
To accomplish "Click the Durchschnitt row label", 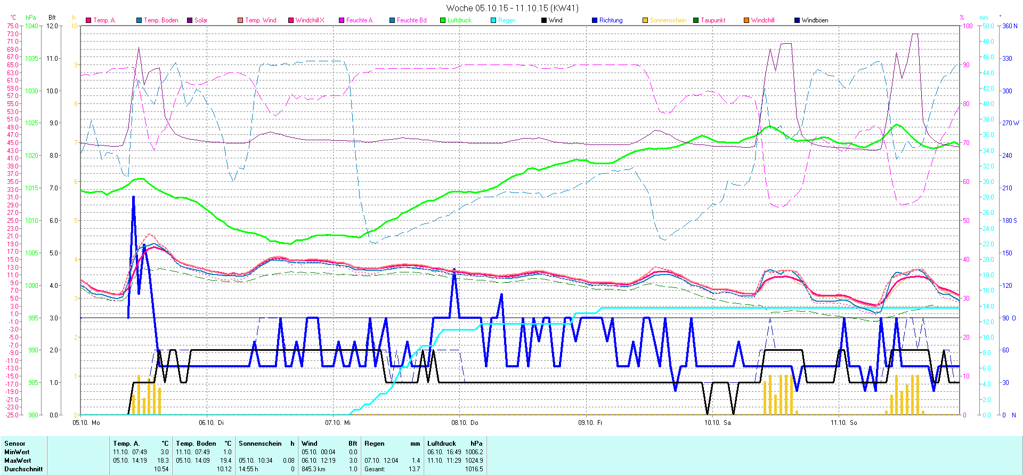I will 23,469.
